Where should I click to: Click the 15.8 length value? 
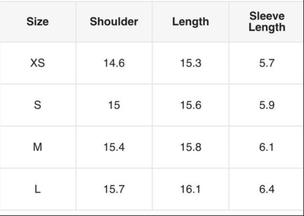pos(191,147)
